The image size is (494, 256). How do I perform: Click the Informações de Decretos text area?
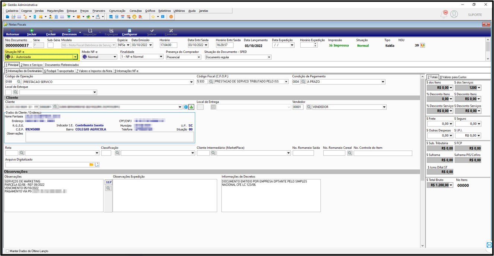tap(271, 195)
